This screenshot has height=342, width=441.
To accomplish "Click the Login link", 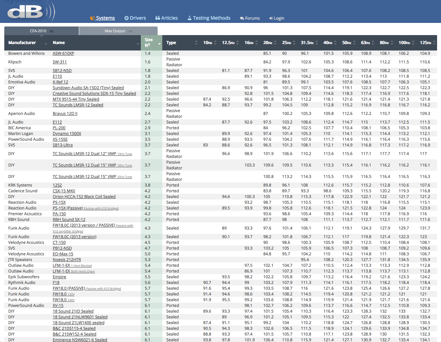I will [x=277, y=18].
